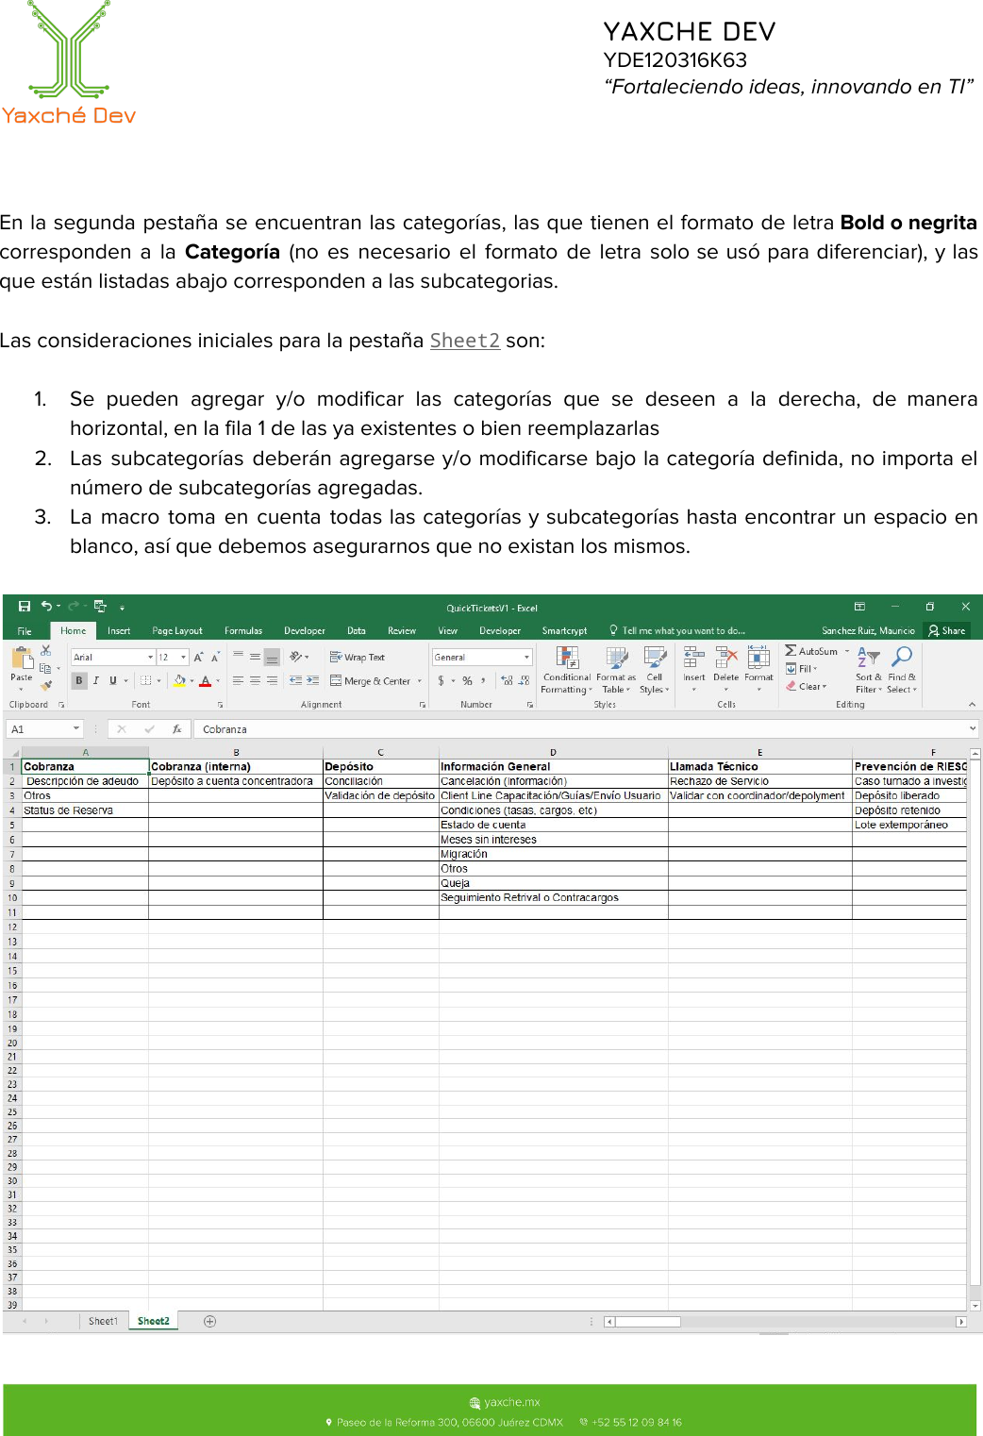Expand the Name Box A1 dropdown
The image size is (983, 1436).
point(76,729)
